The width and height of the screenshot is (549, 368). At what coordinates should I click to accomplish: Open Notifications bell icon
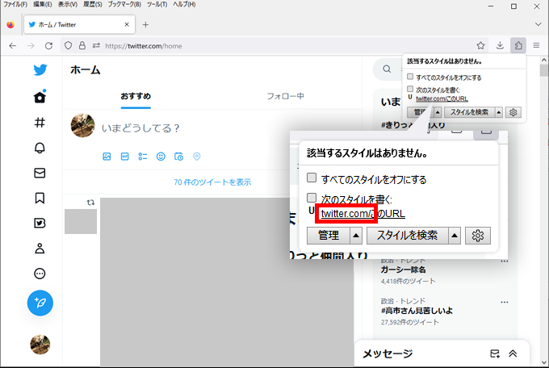(40, 148)
